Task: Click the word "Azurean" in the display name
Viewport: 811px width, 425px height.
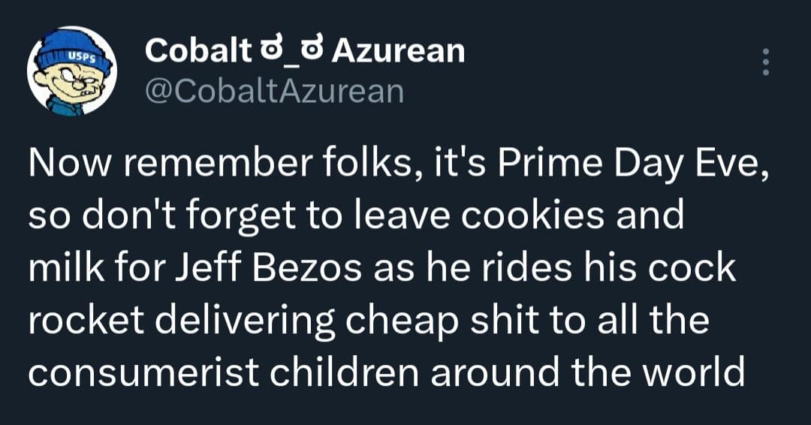Action: (398, 51)
